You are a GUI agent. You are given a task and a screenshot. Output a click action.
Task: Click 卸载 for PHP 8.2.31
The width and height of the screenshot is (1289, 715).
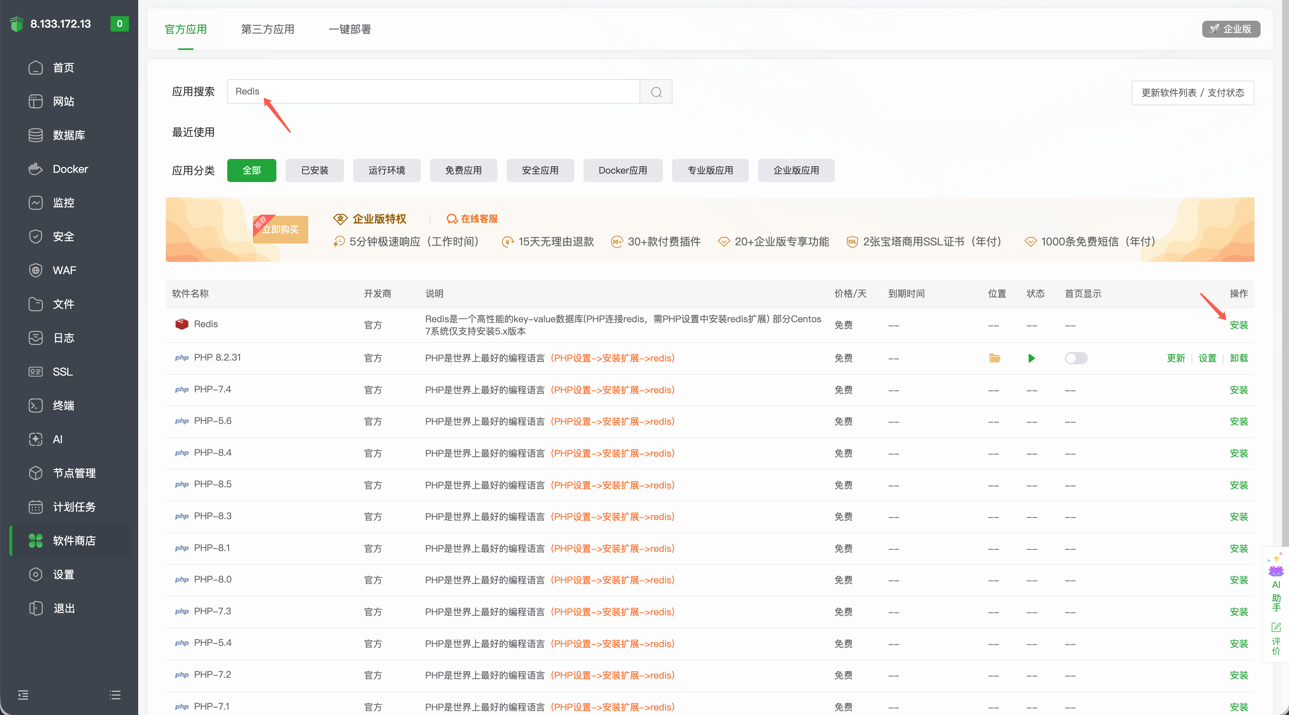point(1239,358)
